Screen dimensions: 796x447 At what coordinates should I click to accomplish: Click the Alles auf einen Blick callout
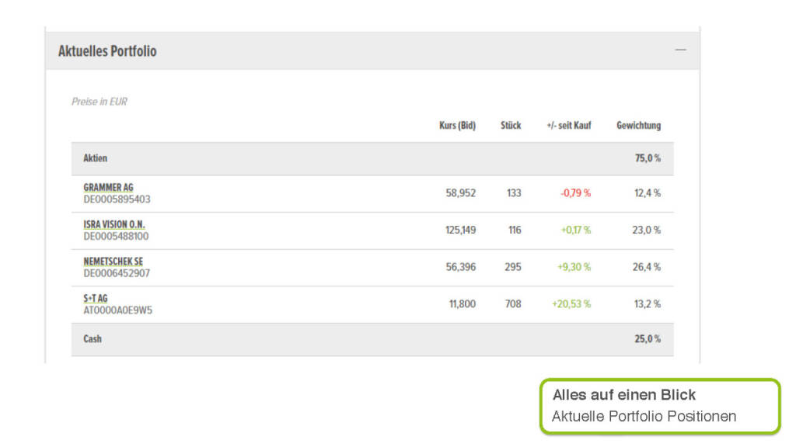point(659,405)
